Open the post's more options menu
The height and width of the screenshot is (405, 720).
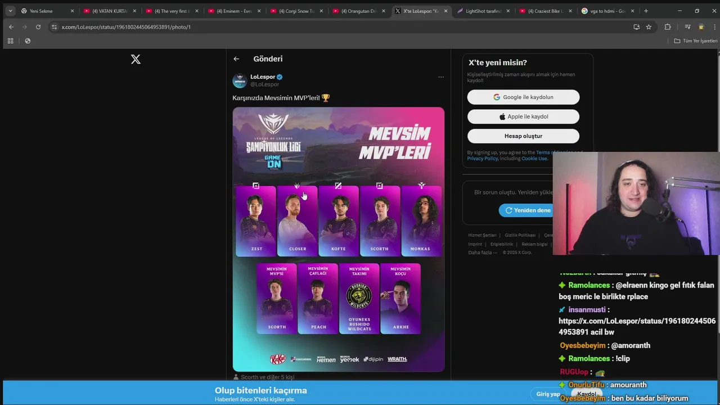pos(441,76)
